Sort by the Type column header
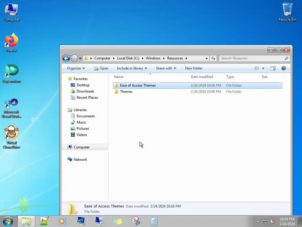The height and width of the screenshot is (227, 302). (242, 77)
